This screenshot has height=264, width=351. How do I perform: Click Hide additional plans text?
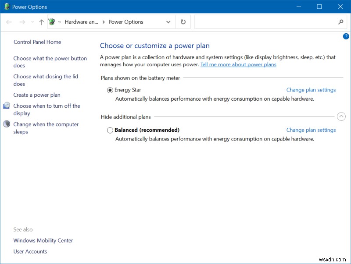125,117
